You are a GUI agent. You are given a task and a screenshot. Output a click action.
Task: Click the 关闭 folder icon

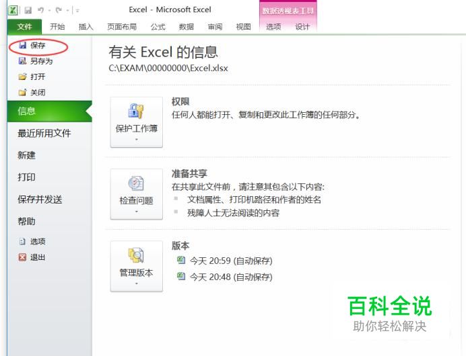[22, 93]
